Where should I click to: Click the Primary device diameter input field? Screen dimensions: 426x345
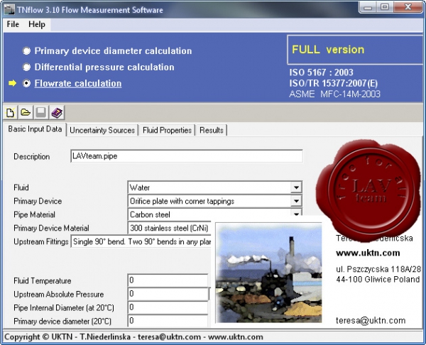click(168, 321)
